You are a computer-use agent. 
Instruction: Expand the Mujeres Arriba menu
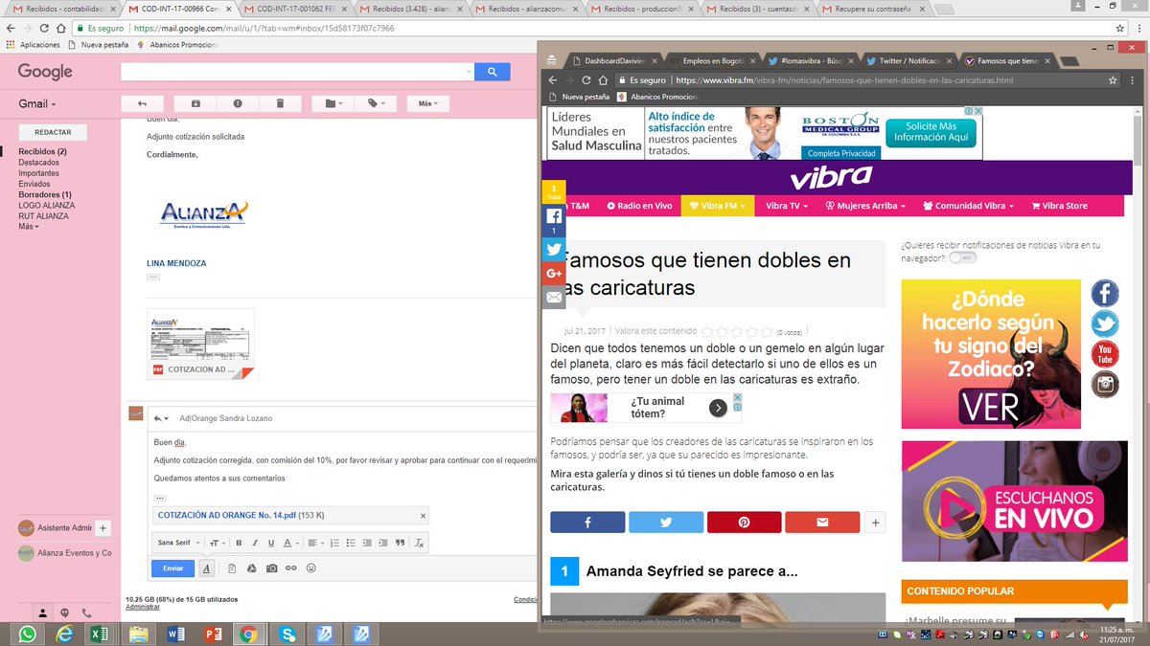[x=866, y=206]
